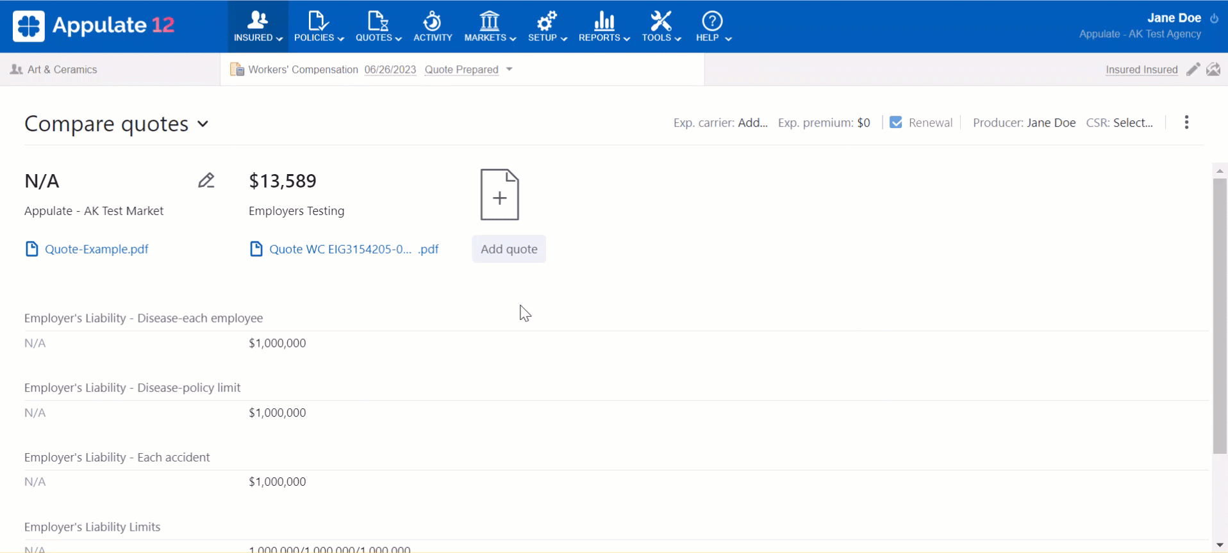This screenshot has width=1228, height=553.
Task: Open the Tools menu
Action: click(x=661, y=26)
